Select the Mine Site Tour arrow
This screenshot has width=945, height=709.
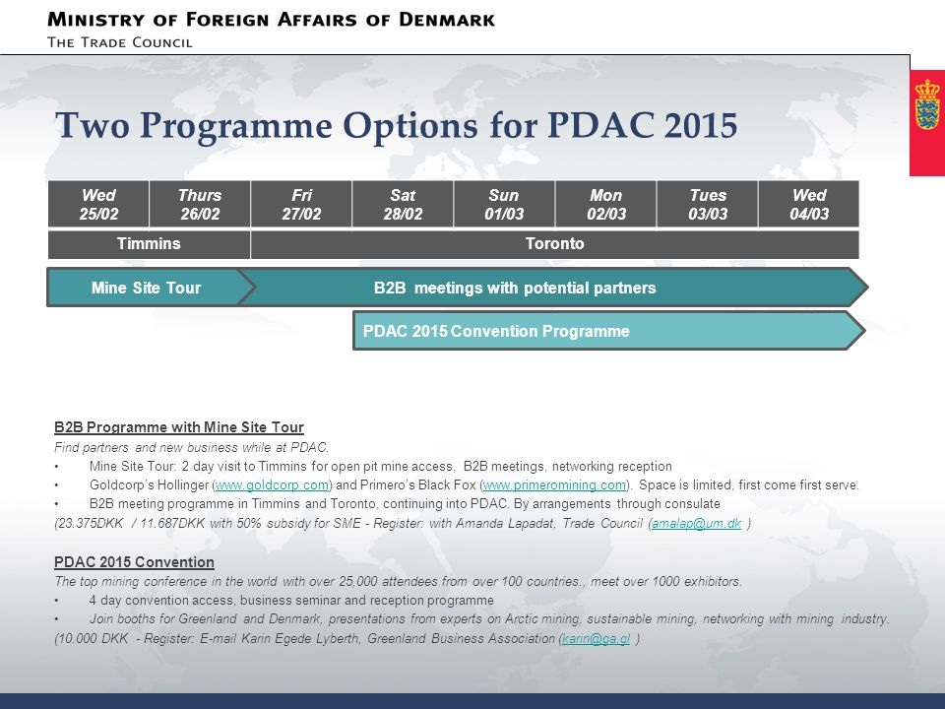(x=151, y=288)
